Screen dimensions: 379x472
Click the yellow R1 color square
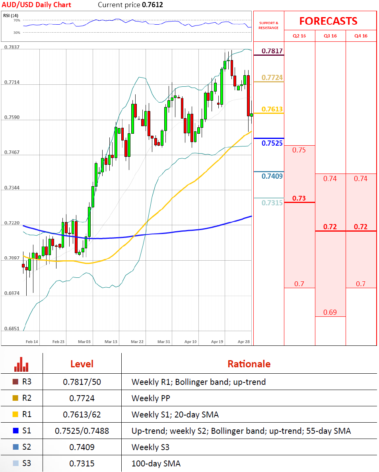click(16, 414)
